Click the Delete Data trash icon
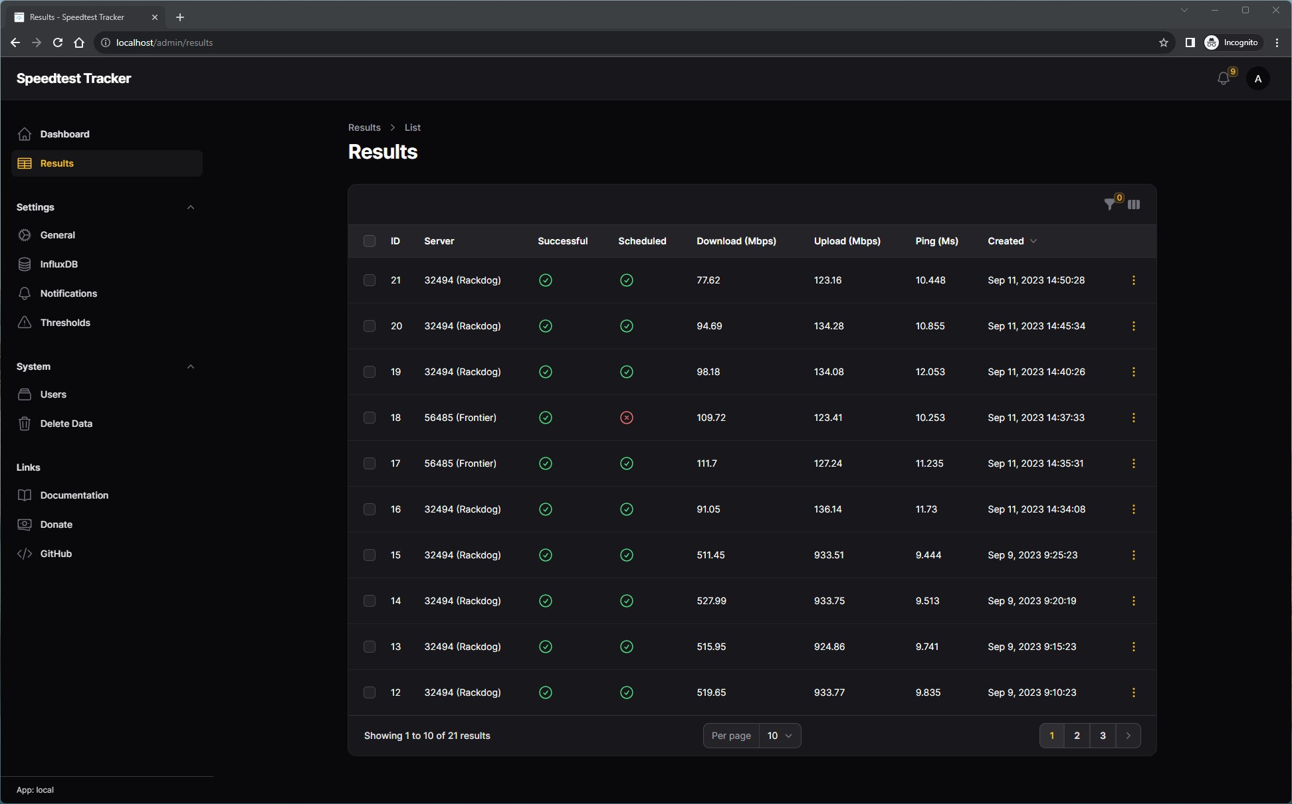Screen dimensions: 1292x804 coord(25,424)
